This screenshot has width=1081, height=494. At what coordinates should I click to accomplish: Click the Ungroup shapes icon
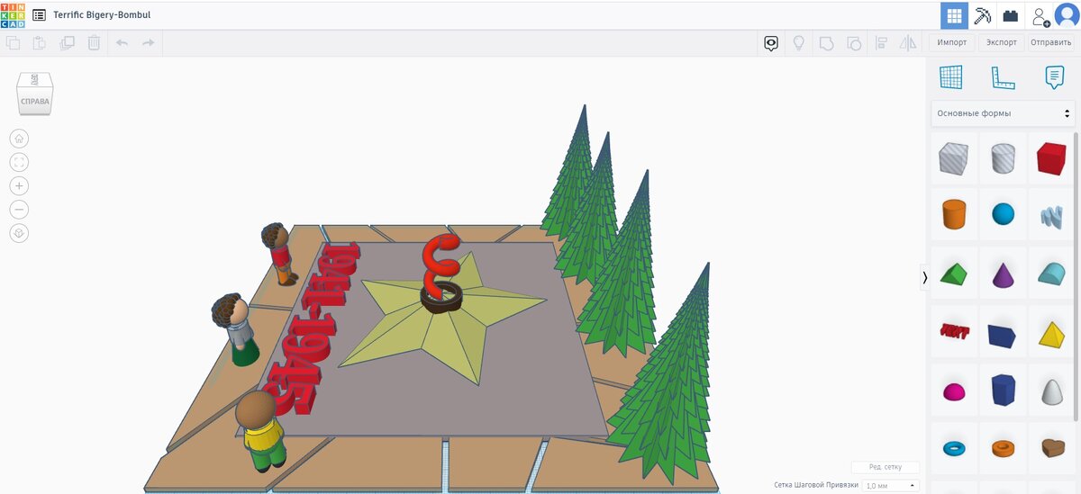(x=854, y=42)
